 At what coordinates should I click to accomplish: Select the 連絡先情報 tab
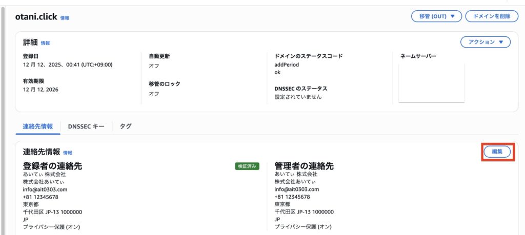[x=38, y=126]
